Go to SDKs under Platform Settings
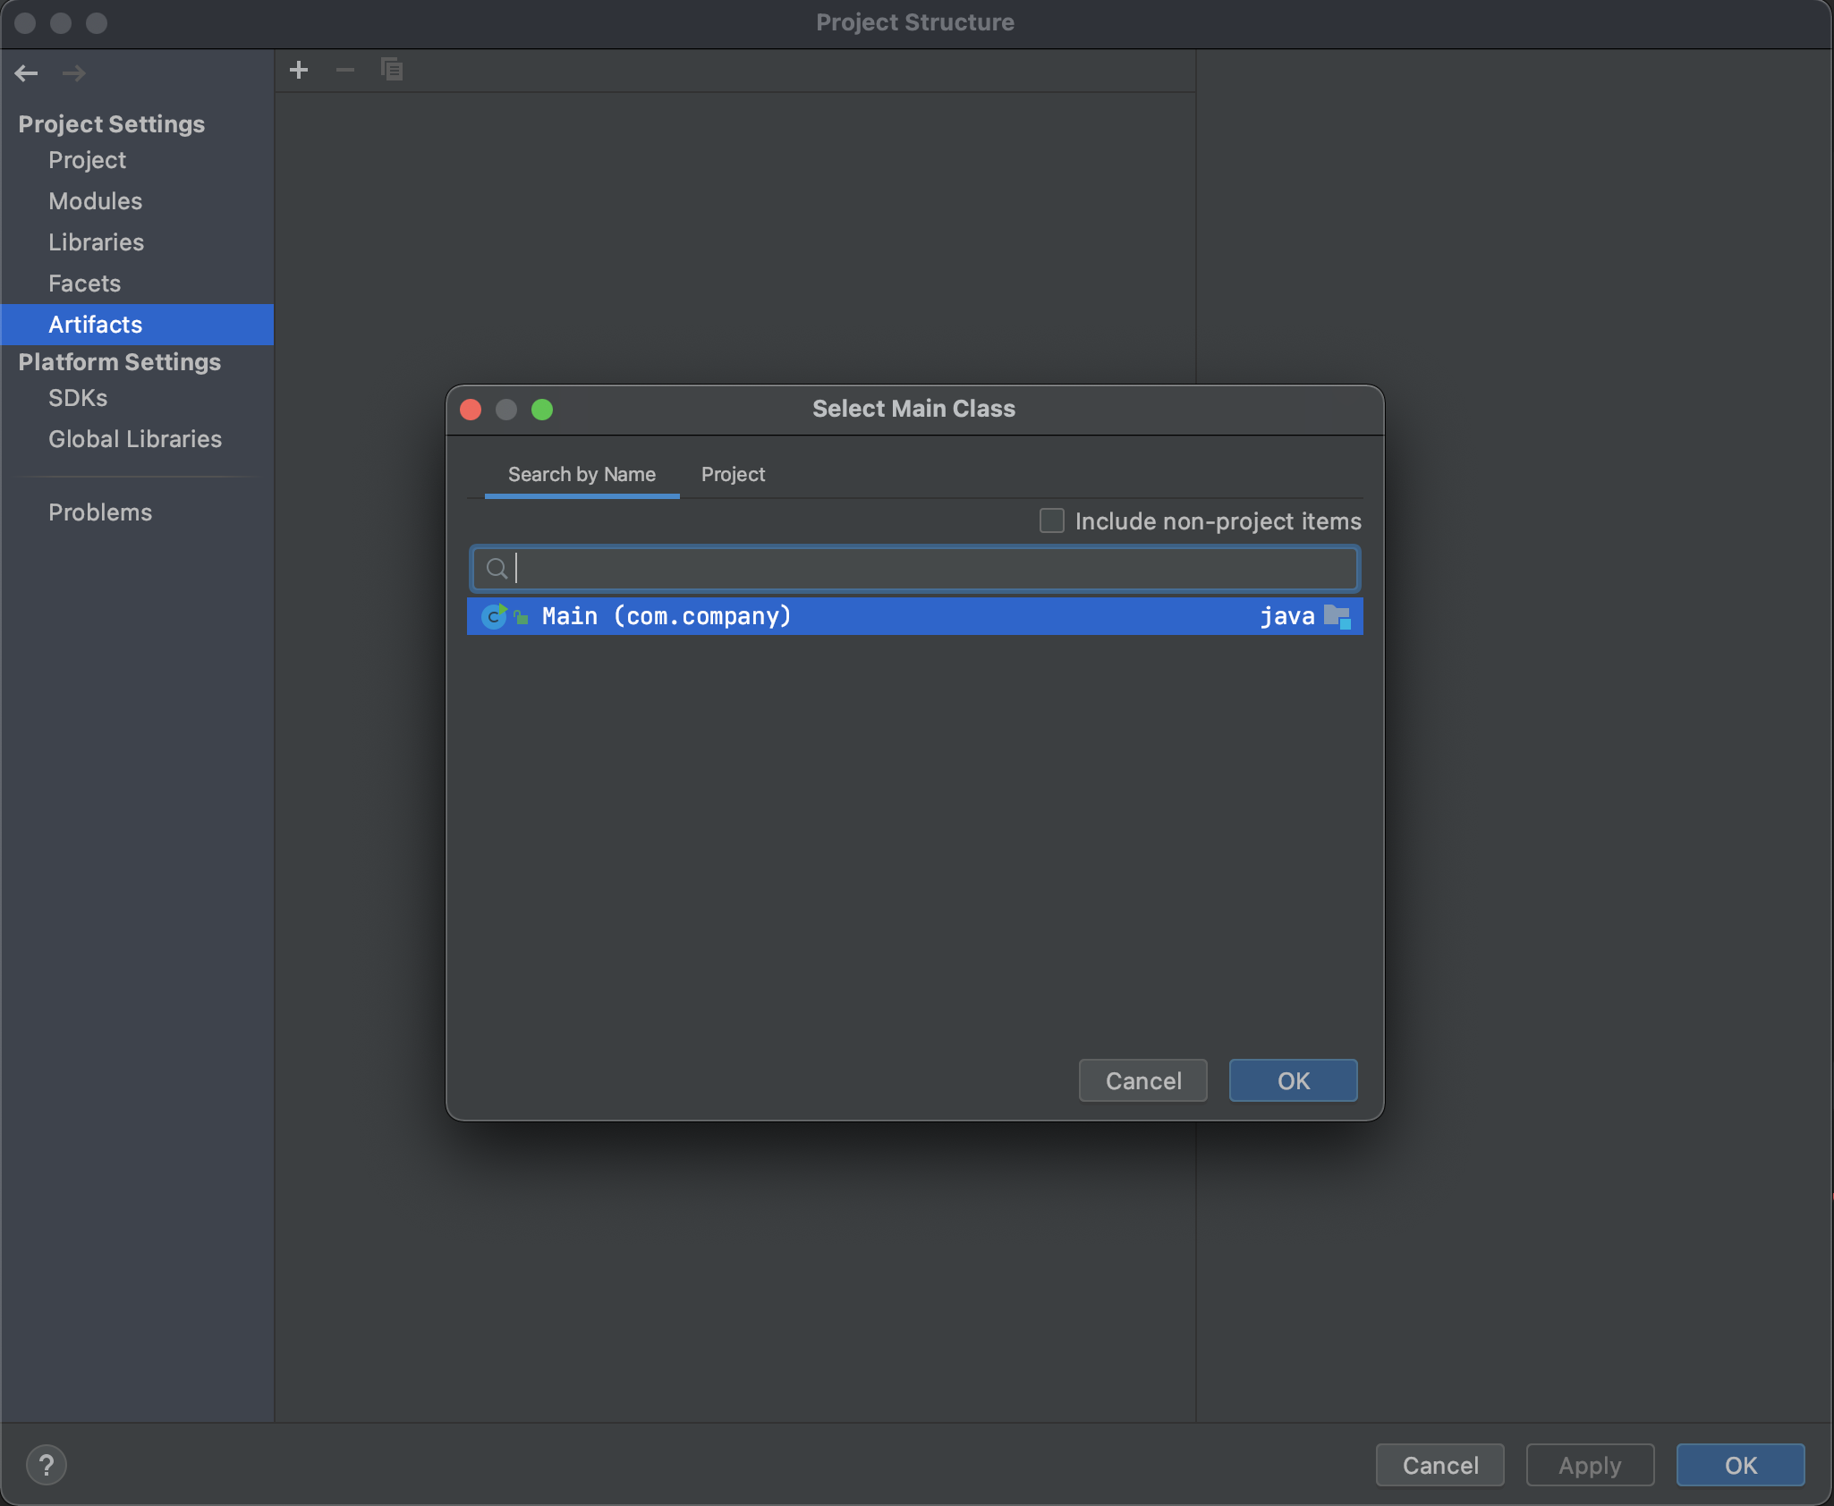The image size is (1834, 1506). (x=78, y=398)
